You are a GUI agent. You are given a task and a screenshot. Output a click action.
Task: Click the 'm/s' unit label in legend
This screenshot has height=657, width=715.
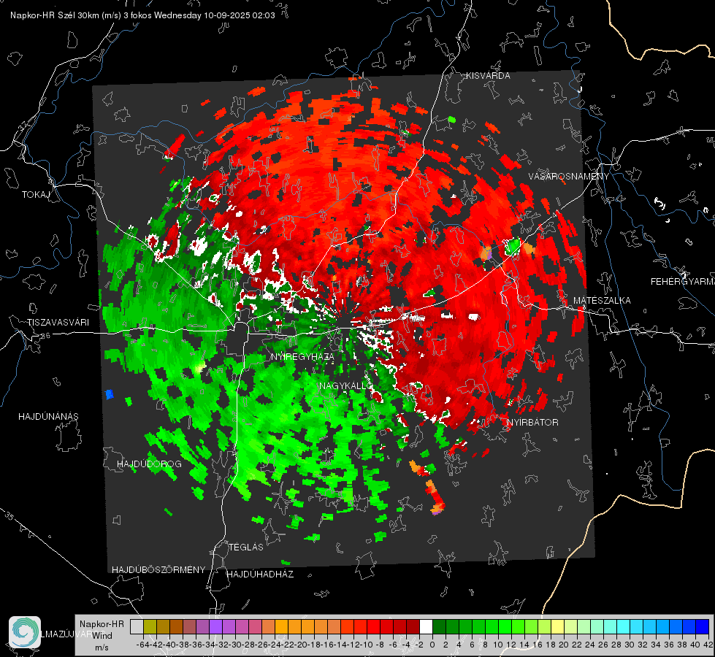[x=102, y=648]
